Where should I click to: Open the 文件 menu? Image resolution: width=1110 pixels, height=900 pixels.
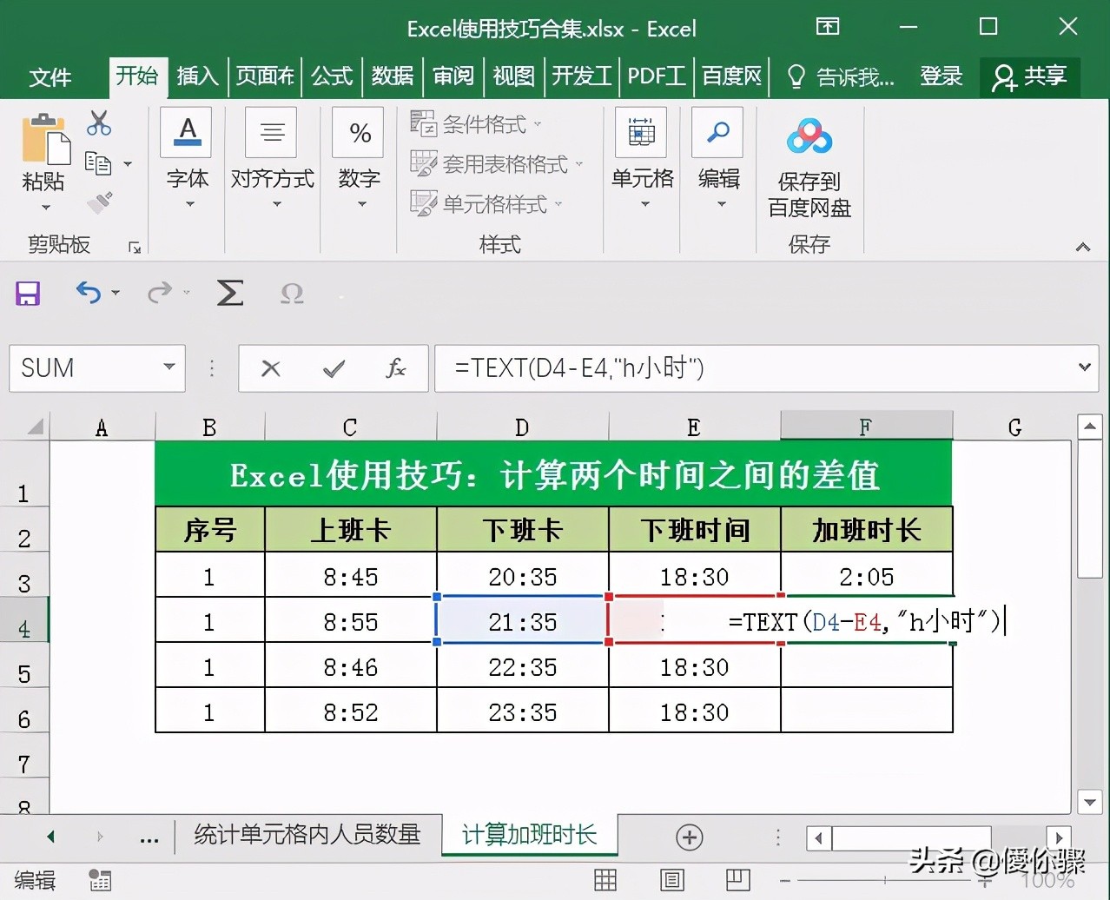[x=50, y=77]
